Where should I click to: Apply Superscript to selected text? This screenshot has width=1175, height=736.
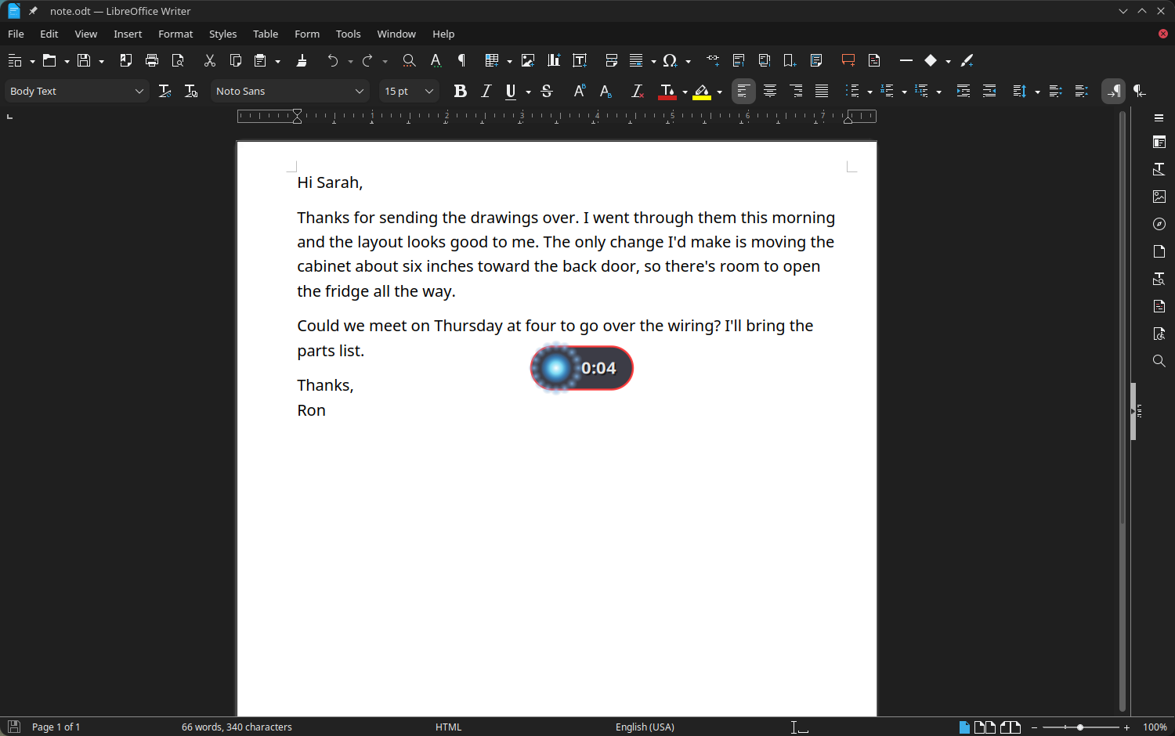580,92
